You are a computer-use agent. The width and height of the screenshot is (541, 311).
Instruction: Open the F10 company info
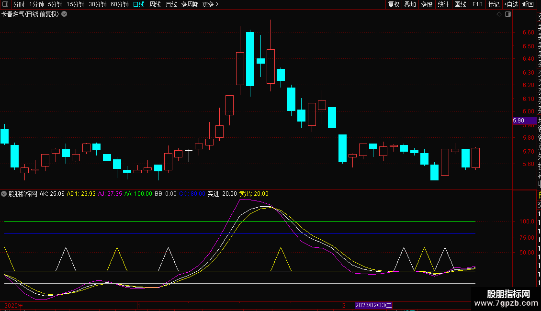477,4
